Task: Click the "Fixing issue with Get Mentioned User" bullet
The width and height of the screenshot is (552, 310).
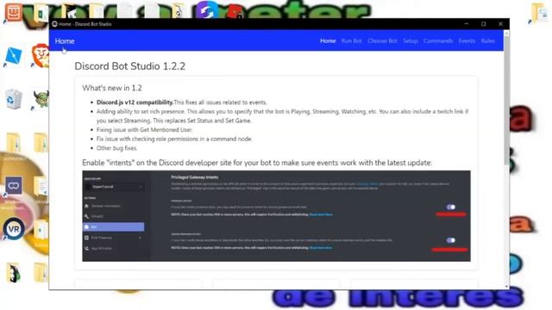Action: 145,130
